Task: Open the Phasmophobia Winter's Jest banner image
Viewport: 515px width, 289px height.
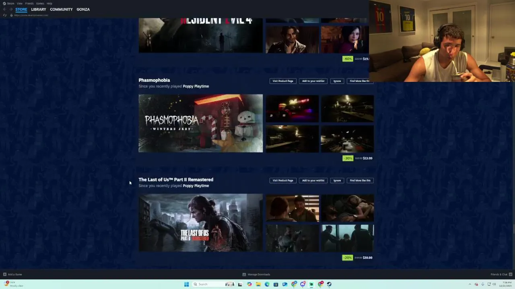Action: [x=200, y=123]
